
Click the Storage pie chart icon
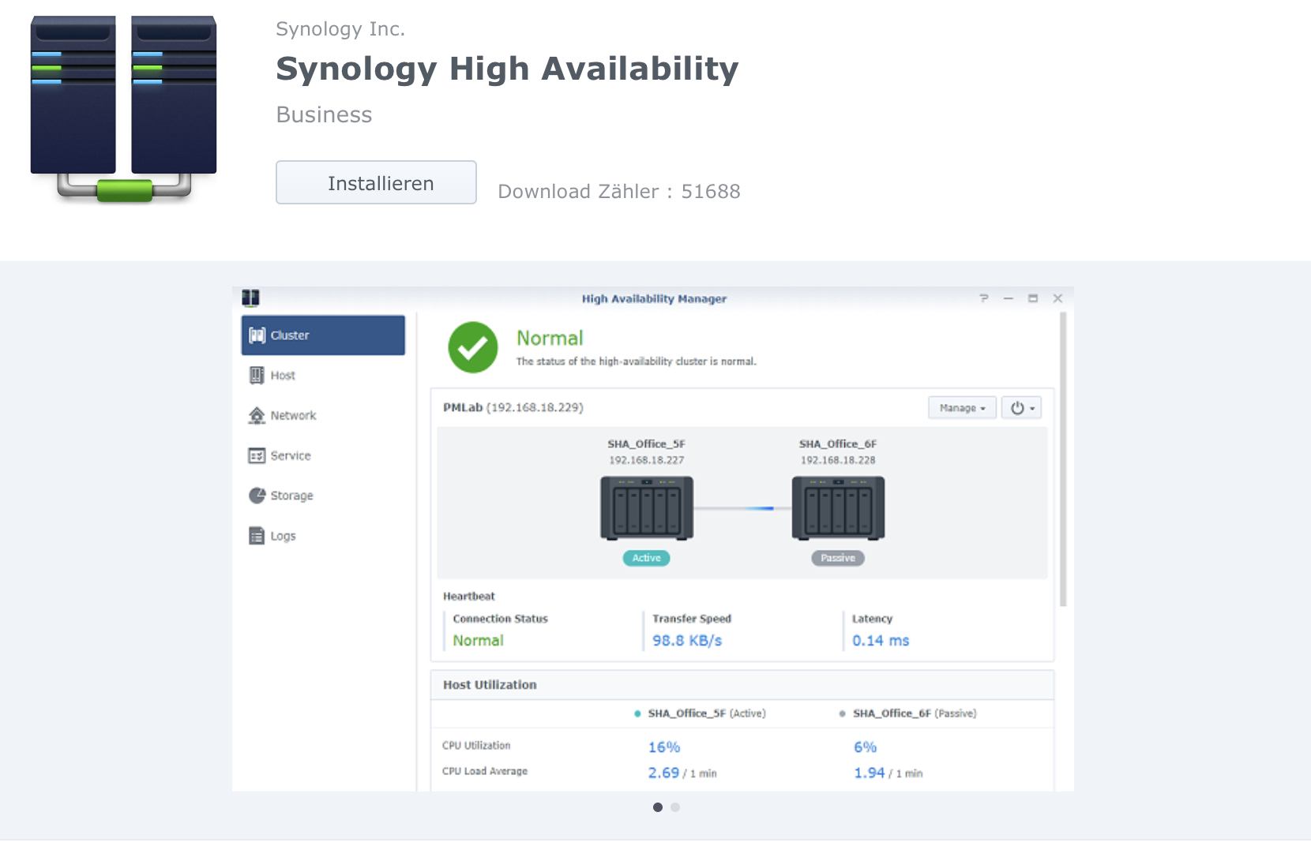(x=257, y=496)
